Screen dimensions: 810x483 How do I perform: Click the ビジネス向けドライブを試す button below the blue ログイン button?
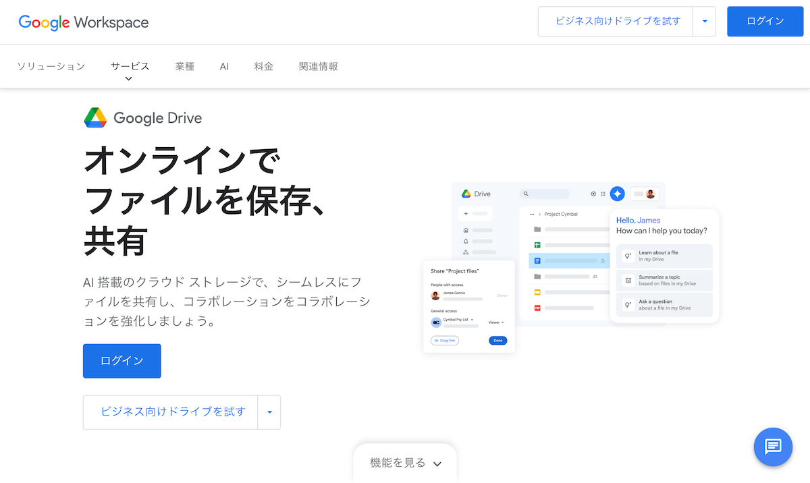point(171,412)
